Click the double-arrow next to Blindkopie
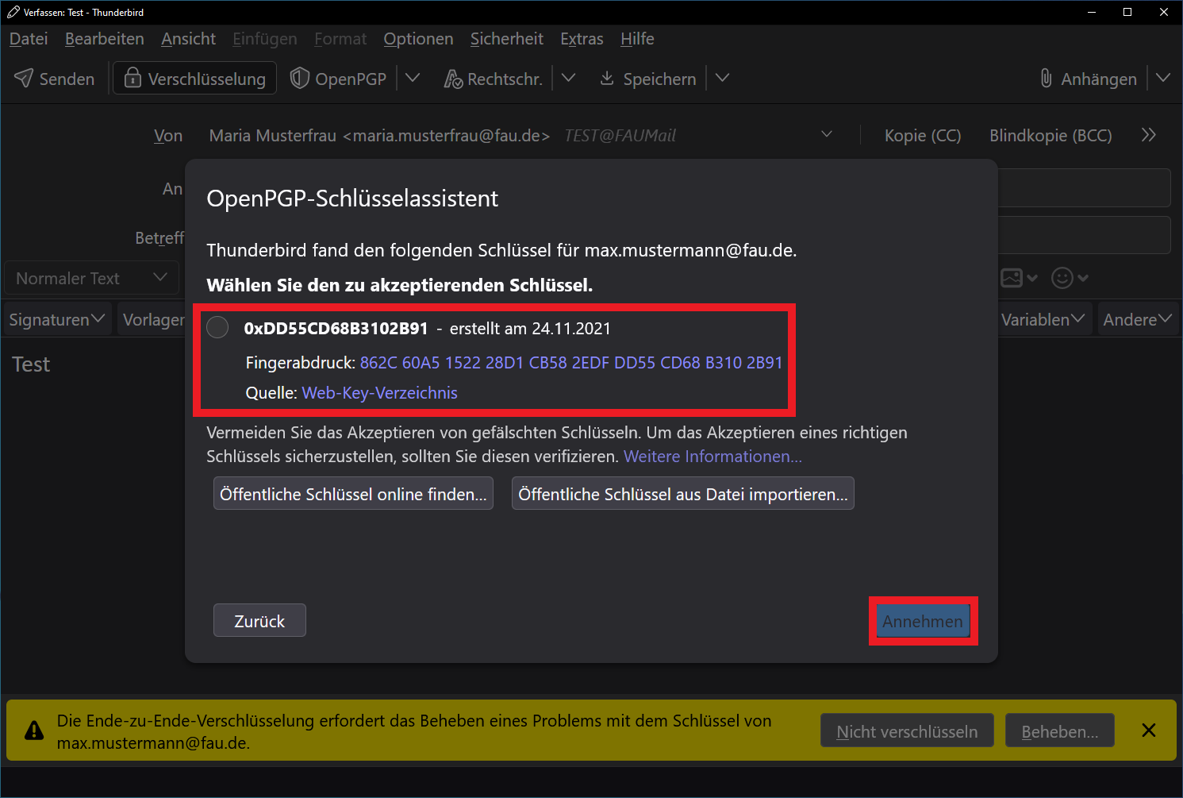Screen dimensions: 1183x798 point(1148,135)
